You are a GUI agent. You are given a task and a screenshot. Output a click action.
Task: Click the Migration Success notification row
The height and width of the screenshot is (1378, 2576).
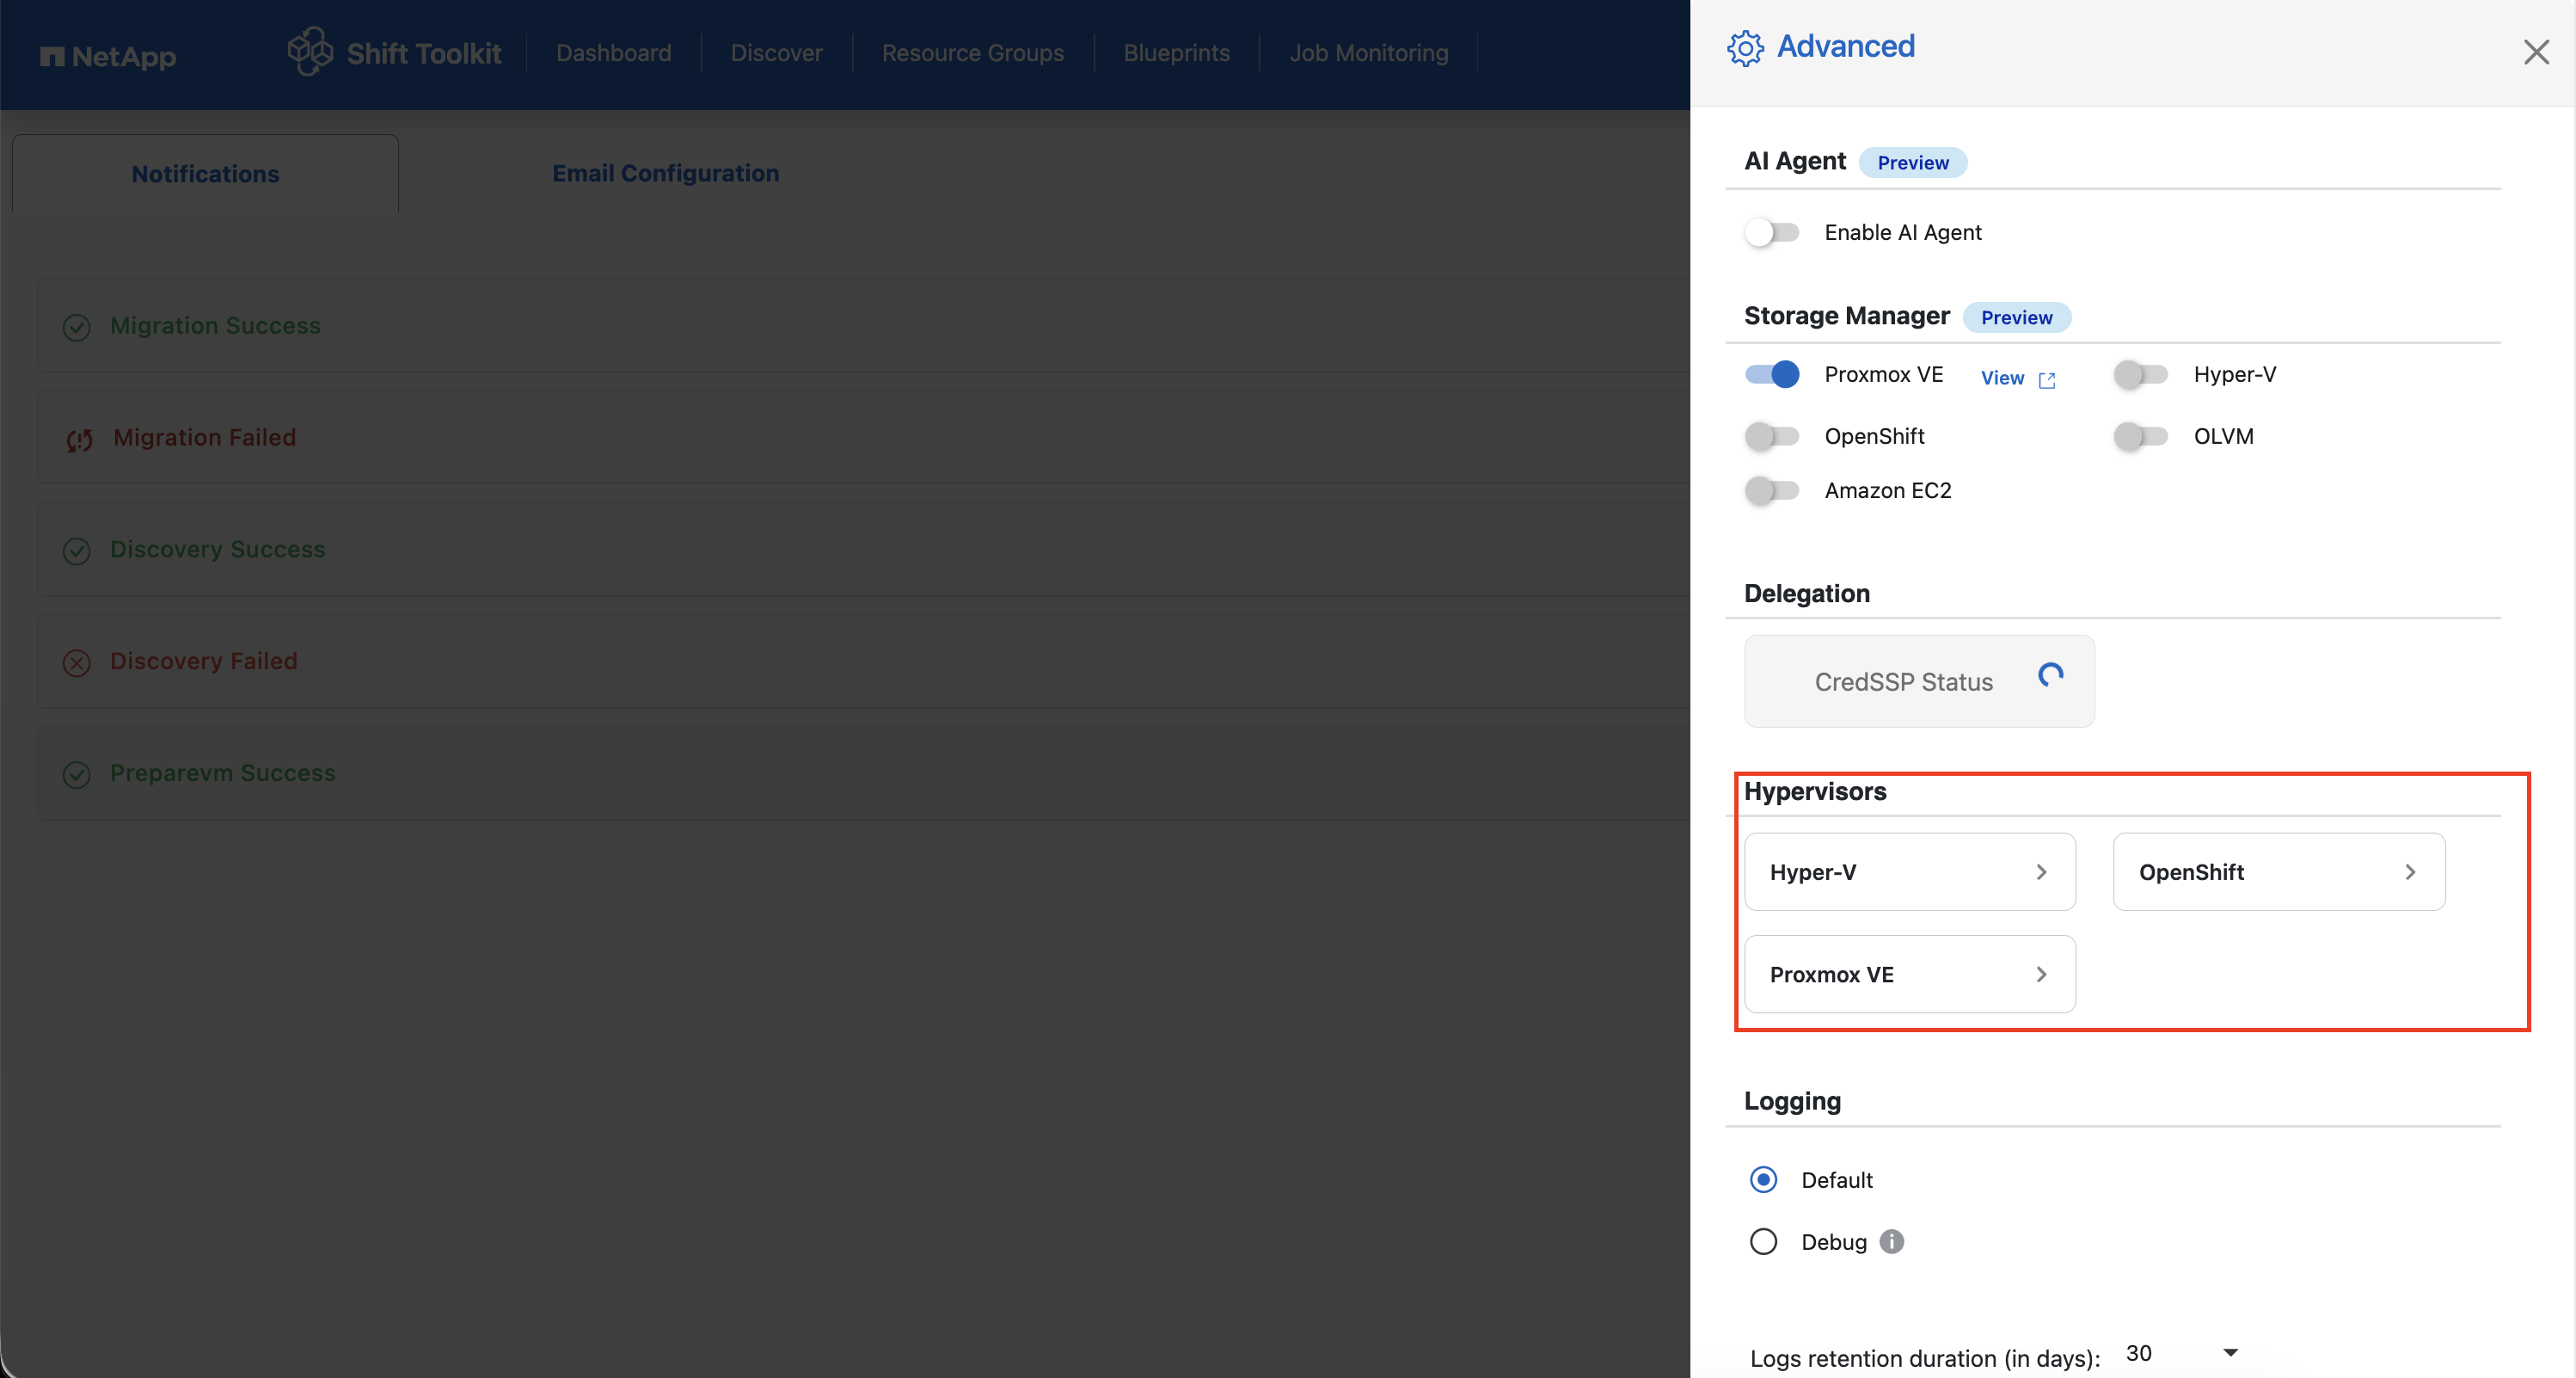click(x=863, y=326)
